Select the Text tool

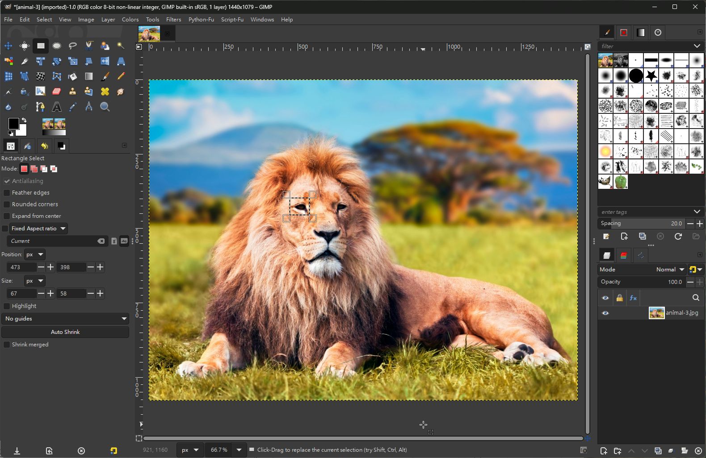[57, 107]
